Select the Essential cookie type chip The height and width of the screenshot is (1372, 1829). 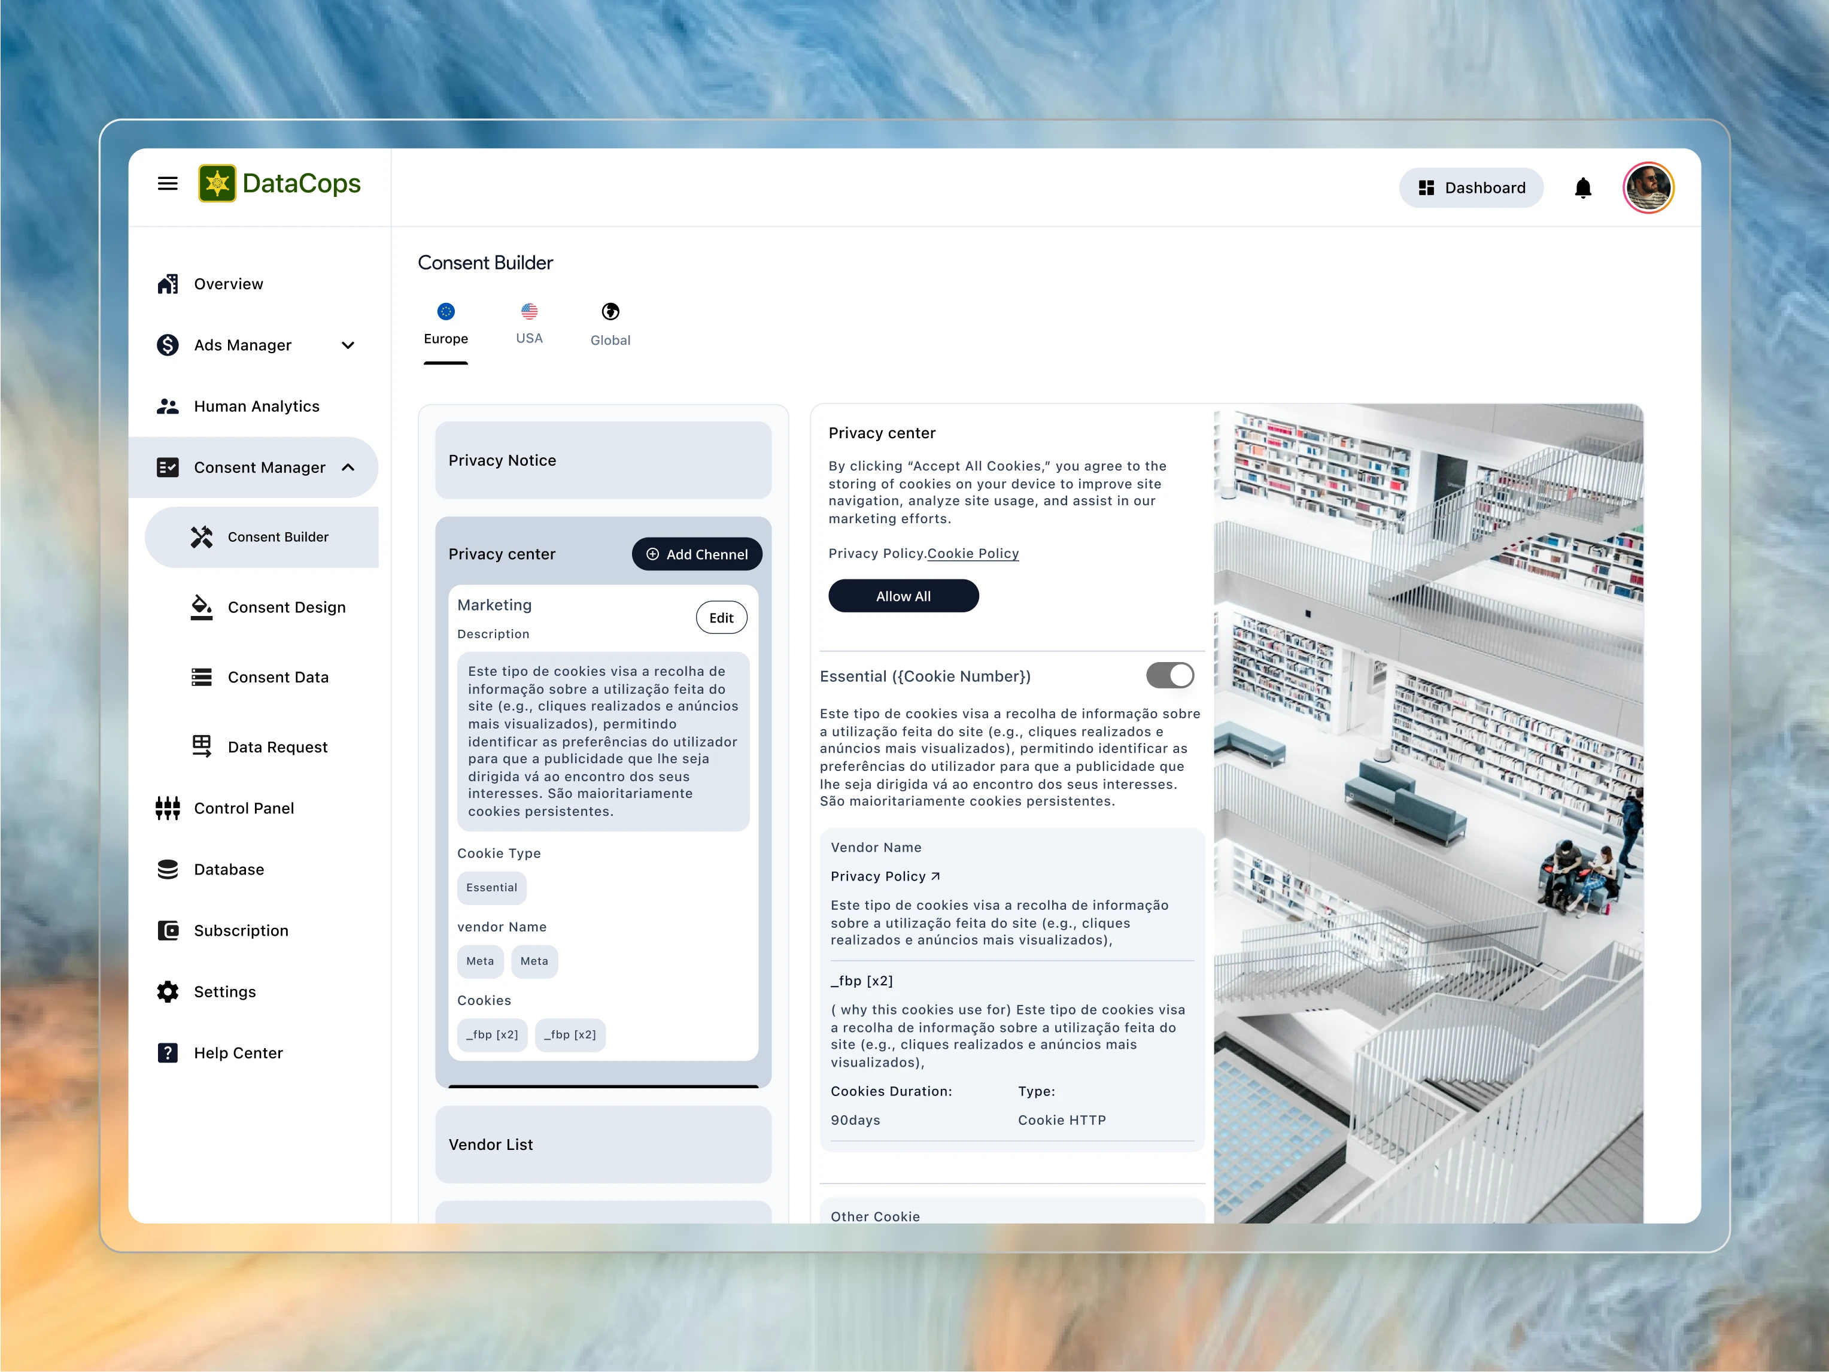click(x=491, y=887)
